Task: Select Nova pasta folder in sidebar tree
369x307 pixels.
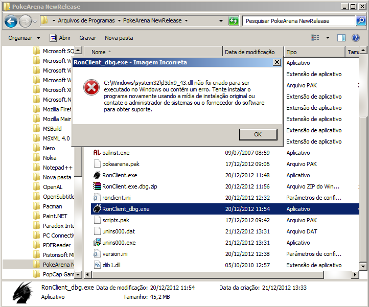Action: click(x=52, y=177)
